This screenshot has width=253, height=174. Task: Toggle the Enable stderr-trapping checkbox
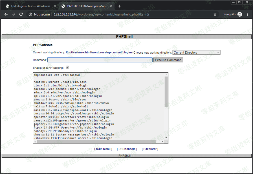[67, 68]
